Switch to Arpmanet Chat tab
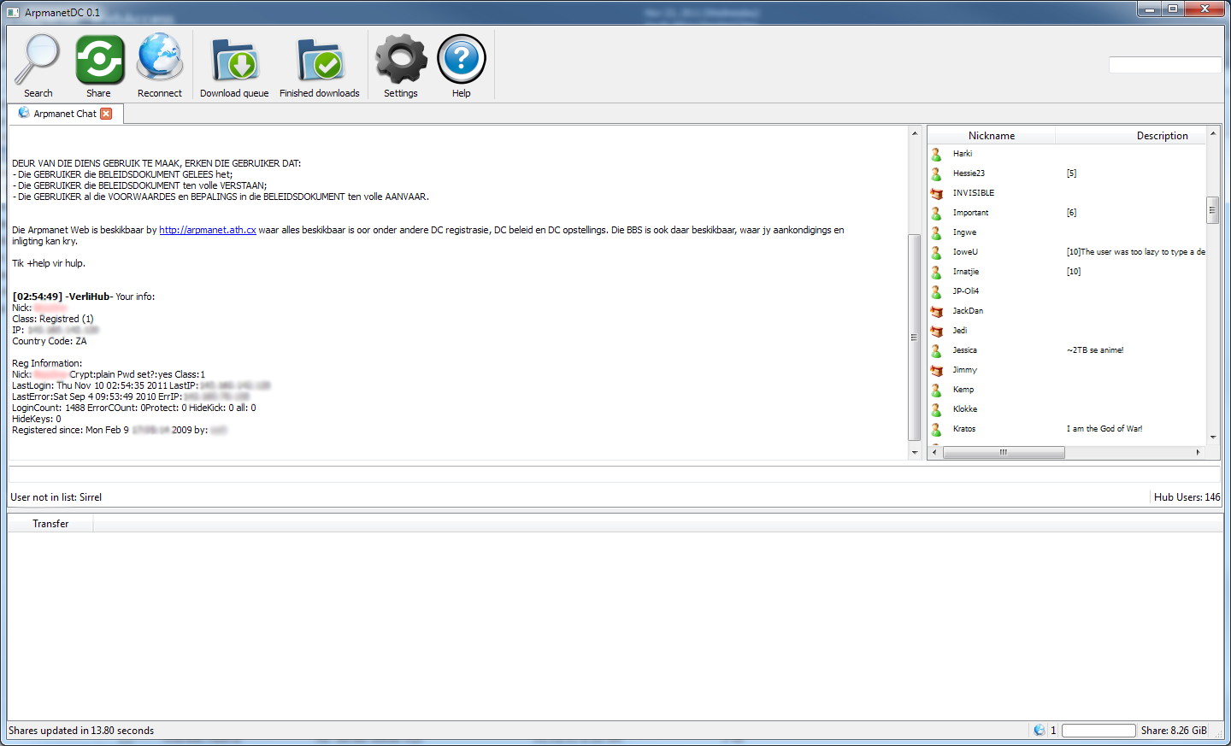This screenshot has height=746, width=1231. click(64, 114)
